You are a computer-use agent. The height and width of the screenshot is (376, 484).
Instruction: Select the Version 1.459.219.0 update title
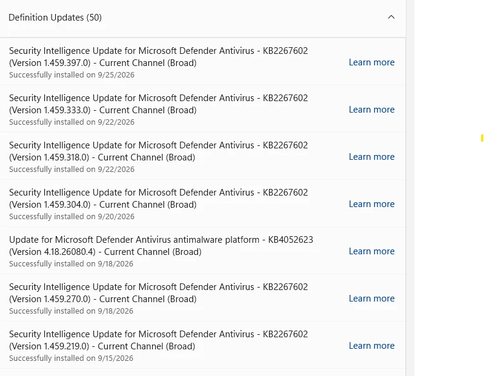(158, 340)
